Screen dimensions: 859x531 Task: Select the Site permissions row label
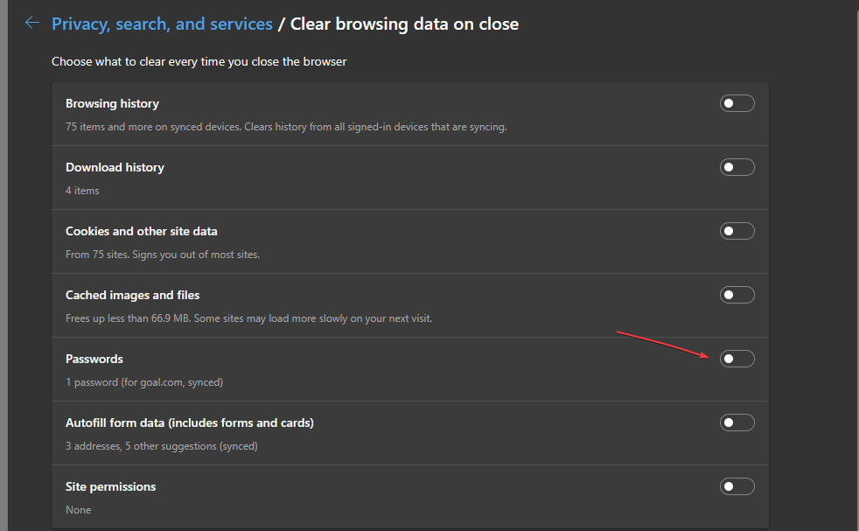(111, 486)
